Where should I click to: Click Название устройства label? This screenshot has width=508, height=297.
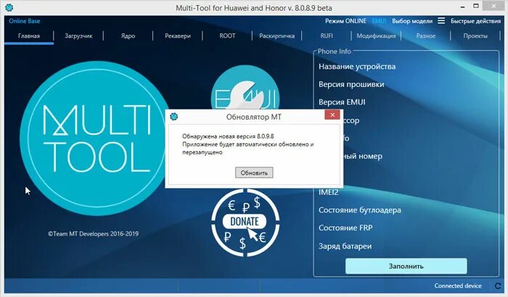pyautogui.click(x=357, y=67)
